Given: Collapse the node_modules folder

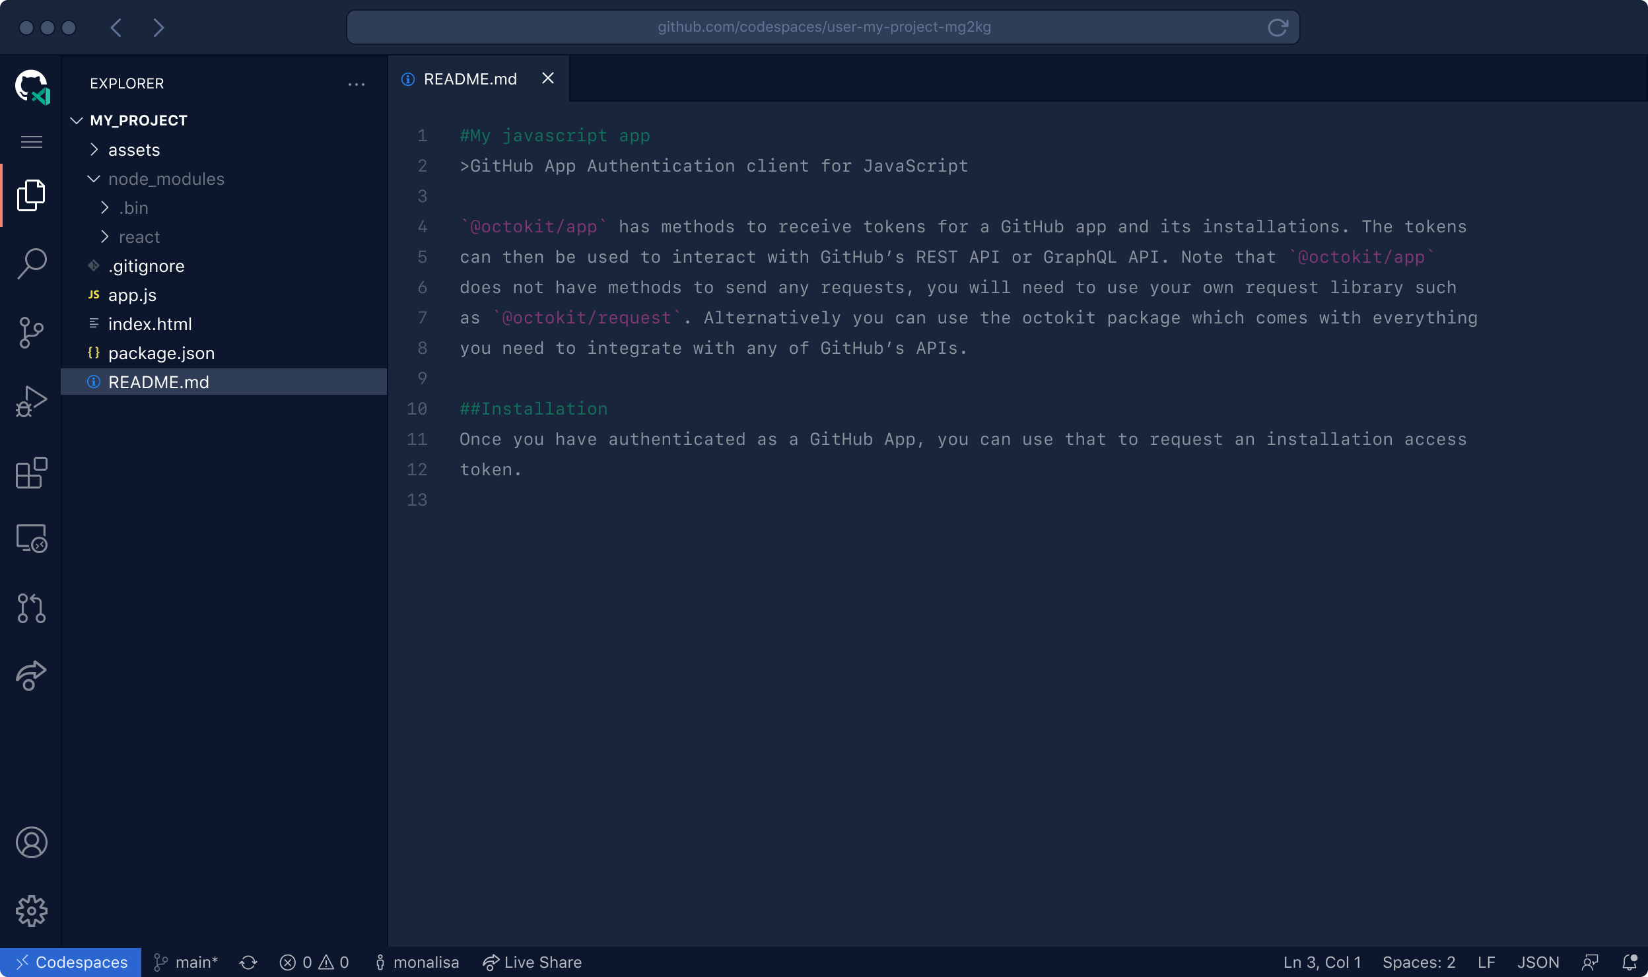Looking at the screenshot, I should (93, 178).
